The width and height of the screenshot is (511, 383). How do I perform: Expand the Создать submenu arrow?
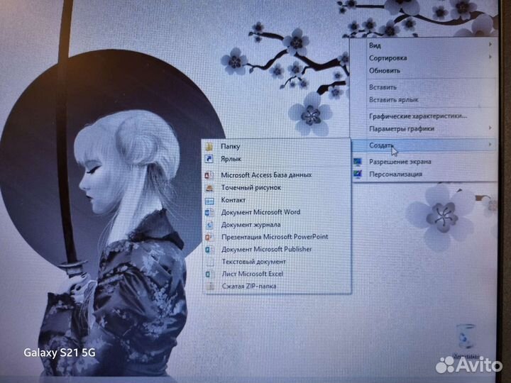coord(490,144)
